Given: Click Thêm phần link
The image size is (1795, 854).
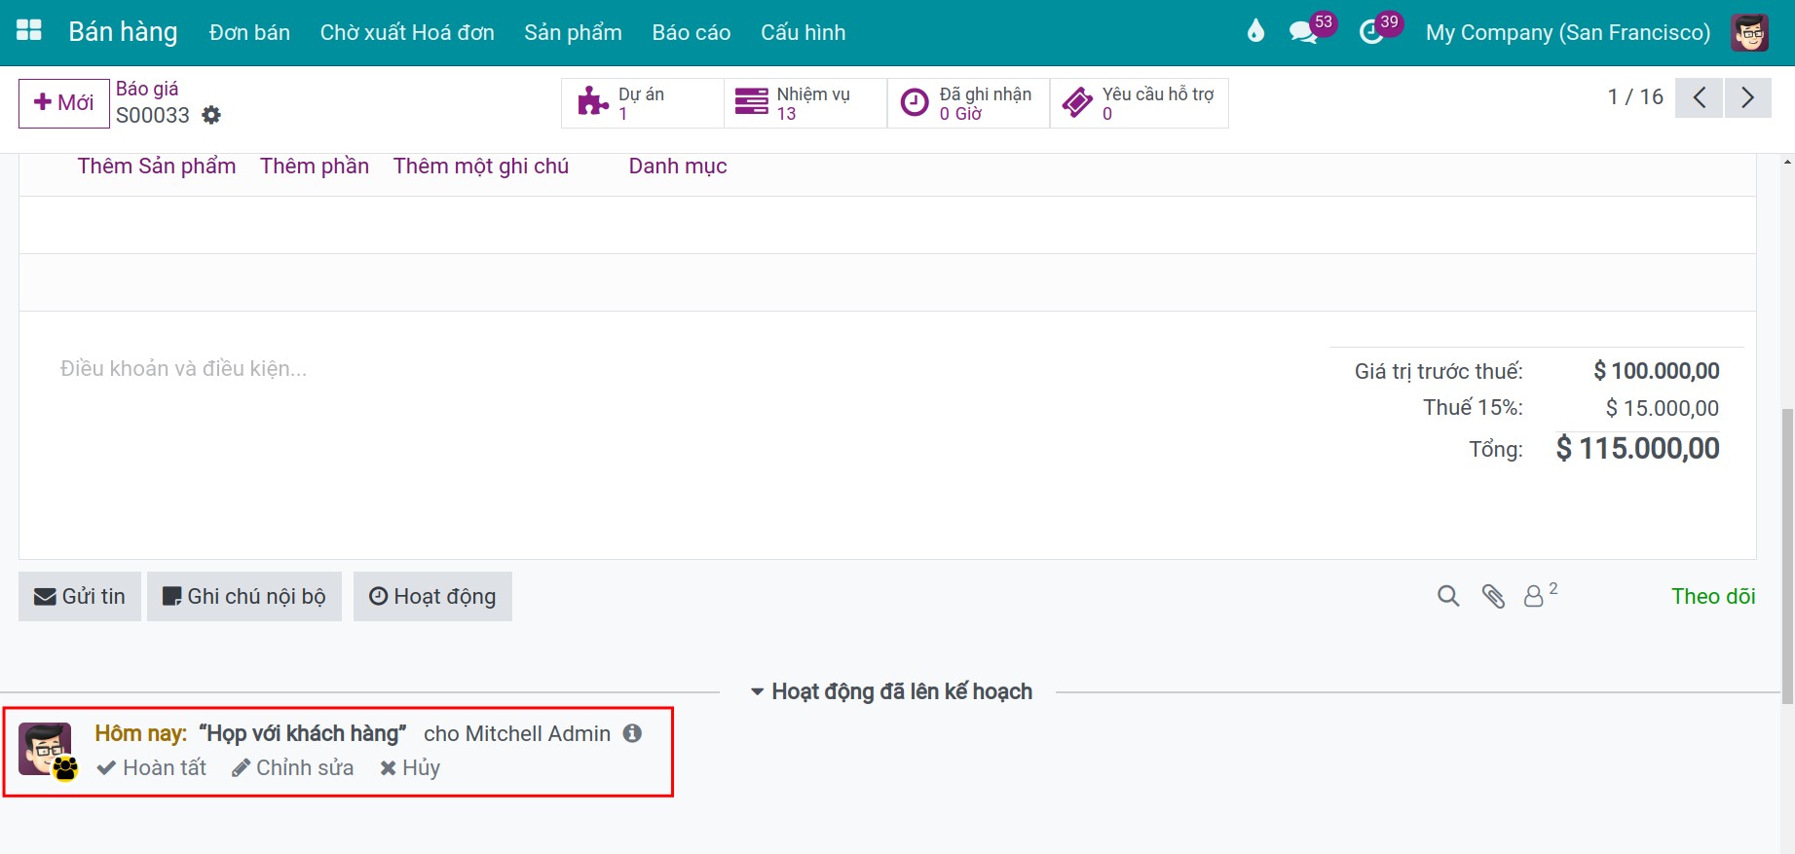Looking at the screenshot, I should click(315, 167).
